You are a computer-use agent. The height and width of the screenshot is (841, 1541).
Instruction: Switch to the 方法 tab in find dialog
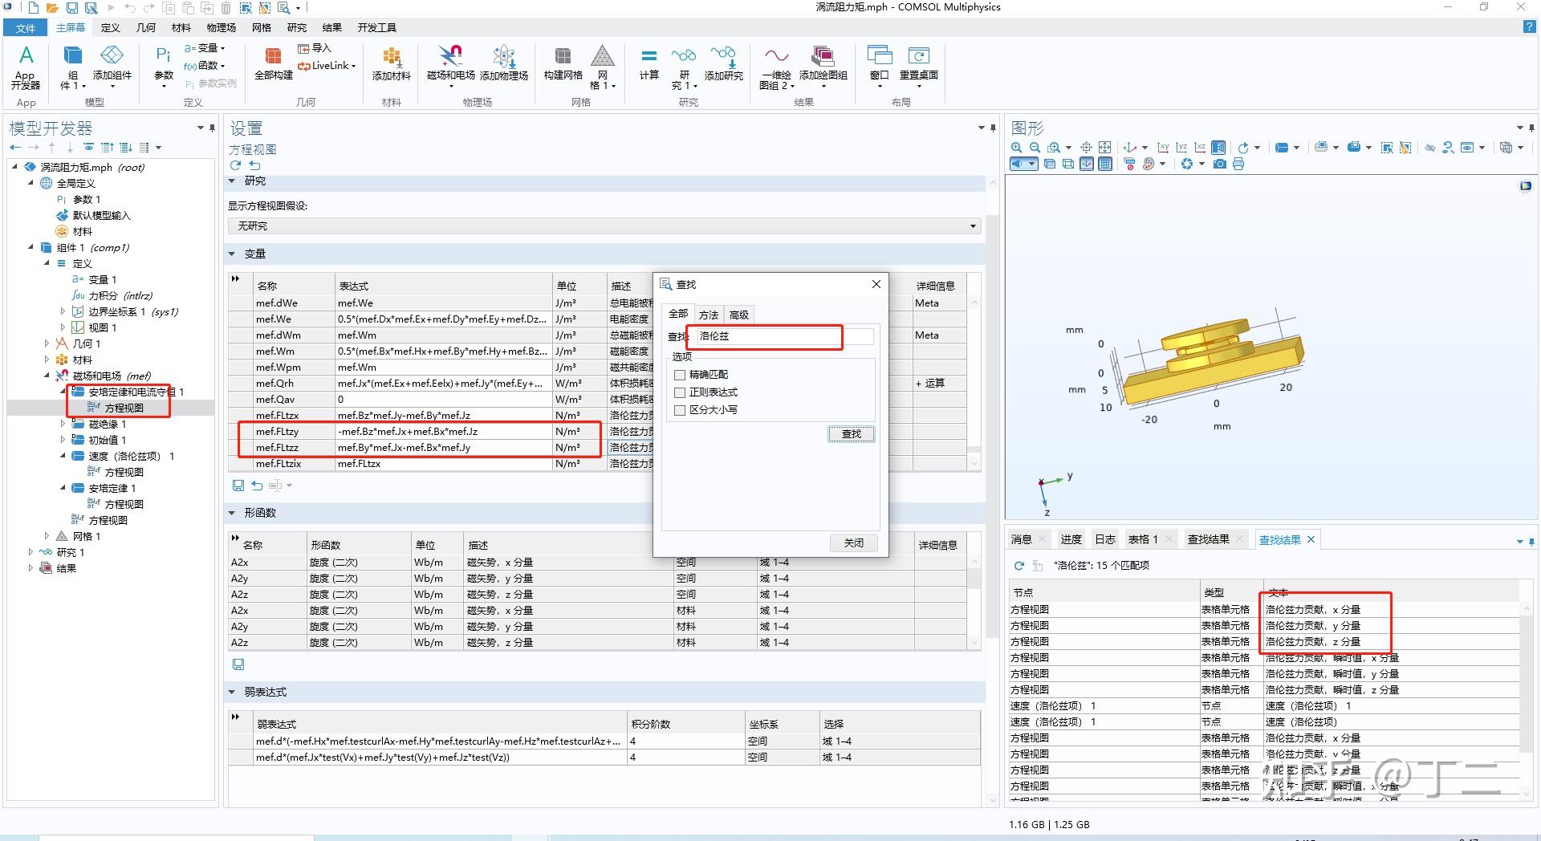point(708,315)
